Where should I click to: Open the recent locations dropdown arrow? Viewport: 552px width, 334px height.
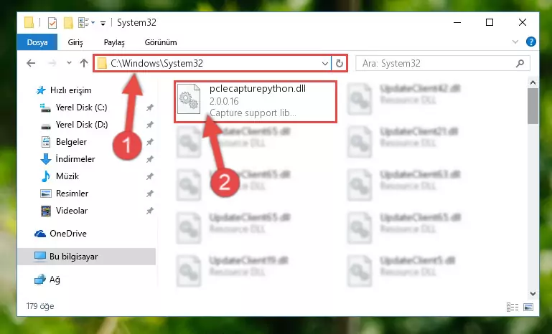pos(69,63)
